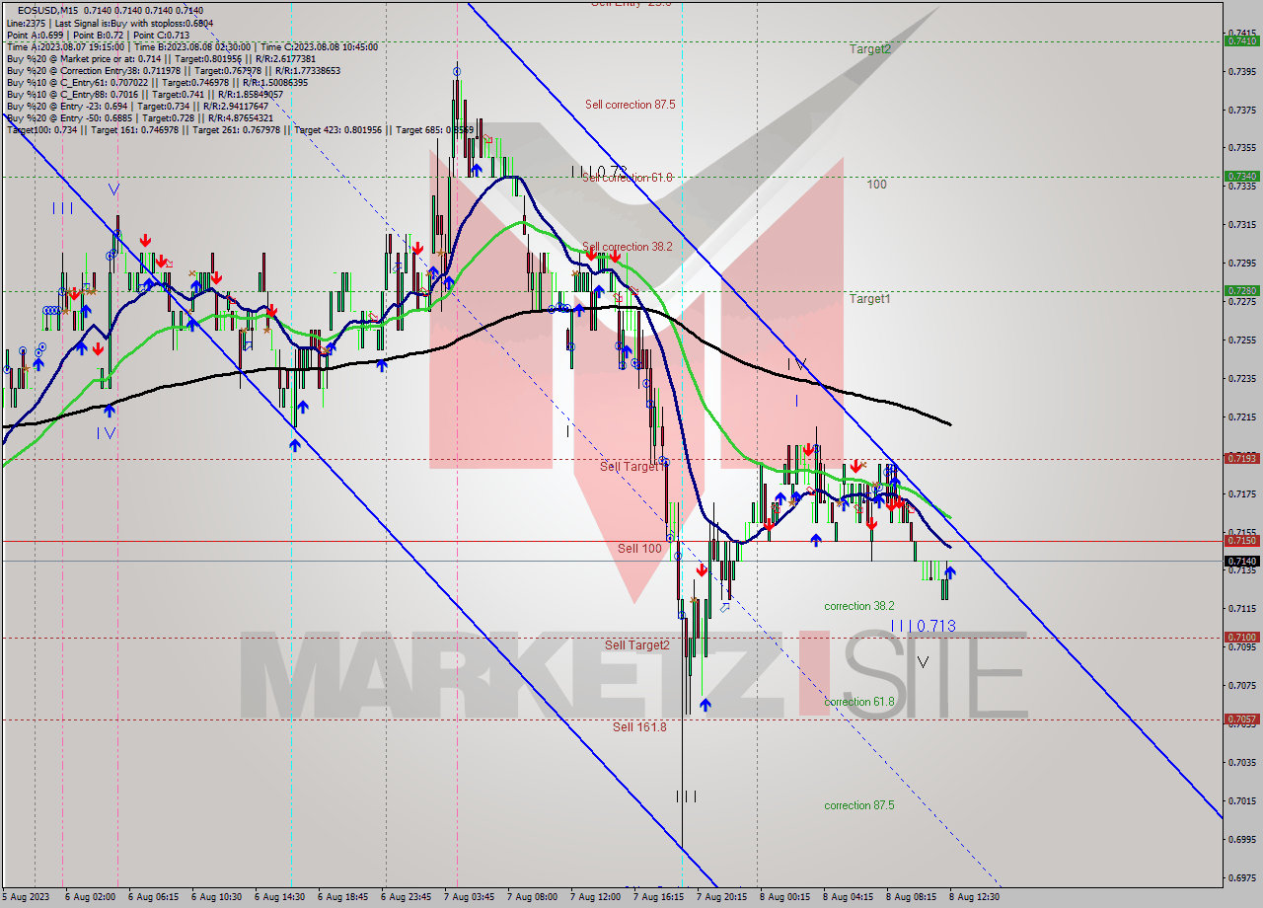Click the 0.7375 price axis value
The height and width of the screenshot is (908, 1263).
point(1242,110)
